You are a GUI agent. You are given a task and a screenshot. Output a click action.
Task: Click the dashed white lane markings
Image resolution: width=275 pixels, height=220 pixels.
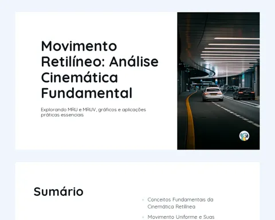[237, 115]
